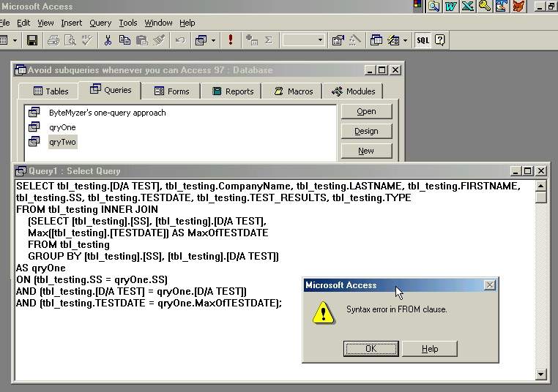
Task: Click the Find File magnifier icon in shortcut bar
Action: tap(434, 6)
